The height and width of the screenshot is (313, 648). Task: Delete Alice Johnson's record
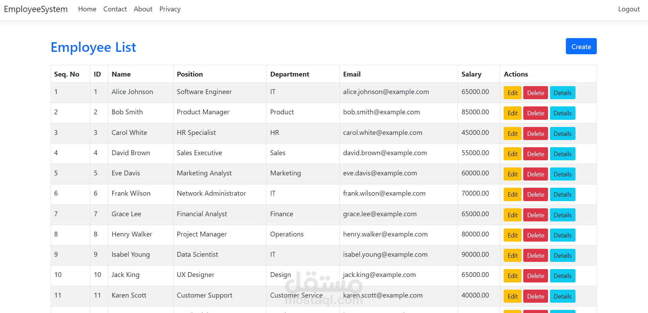535,93
